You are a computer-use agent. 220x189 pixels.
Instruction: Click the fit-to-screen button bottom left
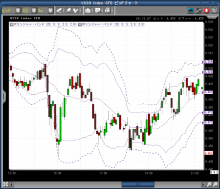click(x=5, y=184)
